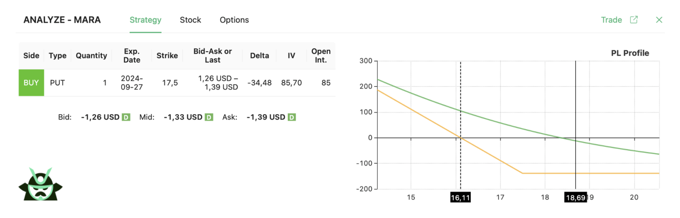Click the 17,5 Strike value
The image size is (680, 218).
click(x=170, y=83)
